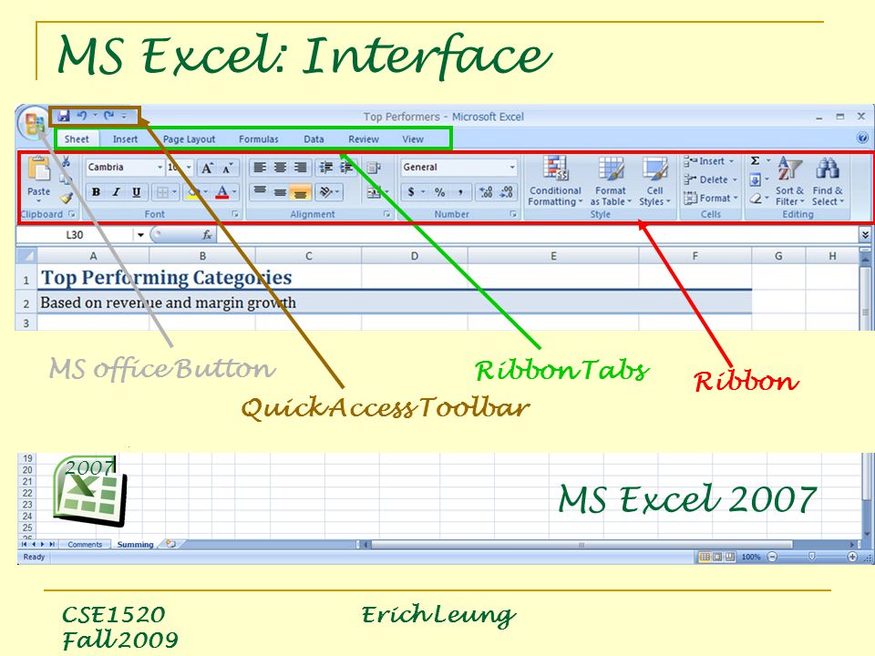Screen dimensions: 875x656
Task: Open the Page Layout tab
Action: pos(189,138)
